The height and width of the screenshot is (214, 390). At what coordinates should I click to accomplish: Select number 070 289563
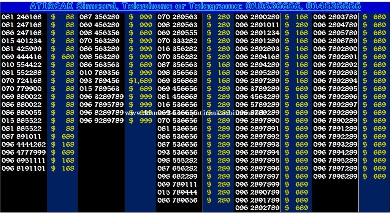178,17
